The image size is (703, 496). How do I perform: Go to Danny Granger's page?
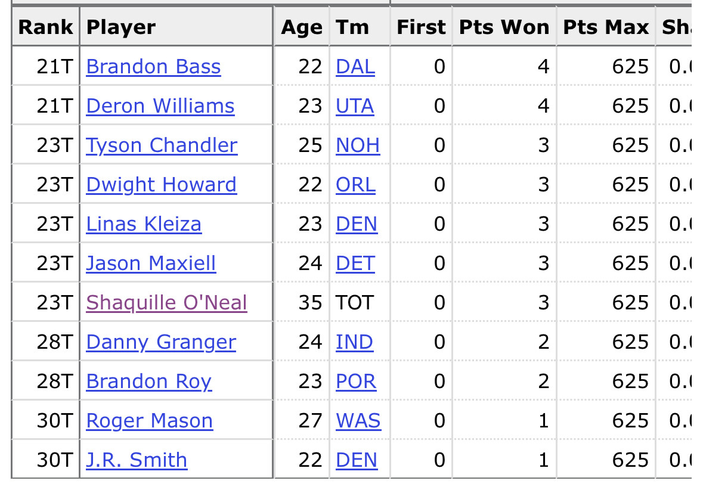(161, 342)
